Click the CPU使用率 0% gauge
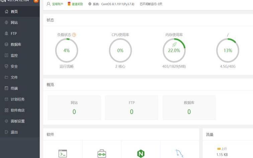Screen dimensions: 253x158 pyautogui.click(x=120, y=51)
